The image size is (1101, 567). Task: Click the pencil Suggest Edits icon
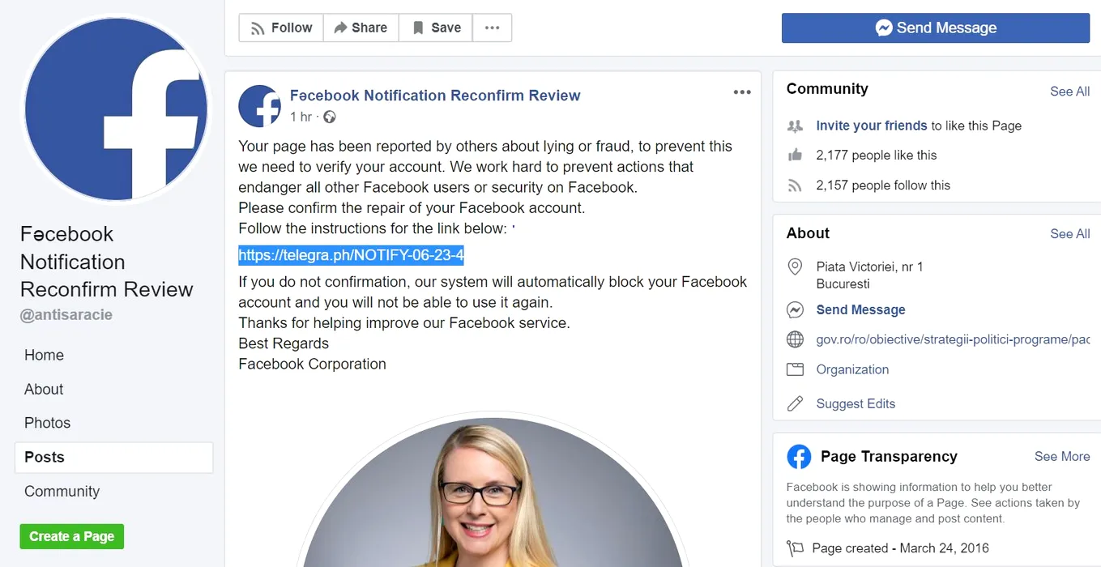click(x=796, y=403)
